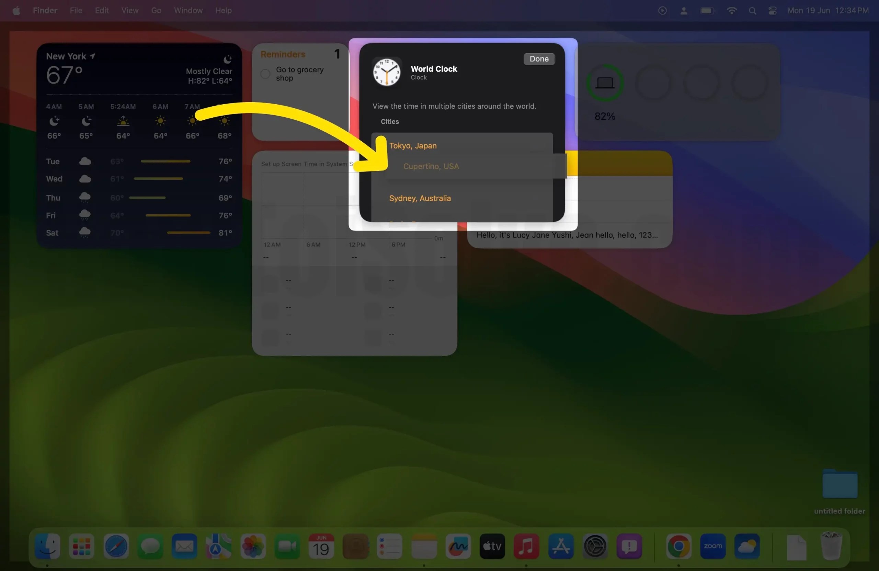
Task: Check off the grocery shop reminder
Action: pos(265,74)
